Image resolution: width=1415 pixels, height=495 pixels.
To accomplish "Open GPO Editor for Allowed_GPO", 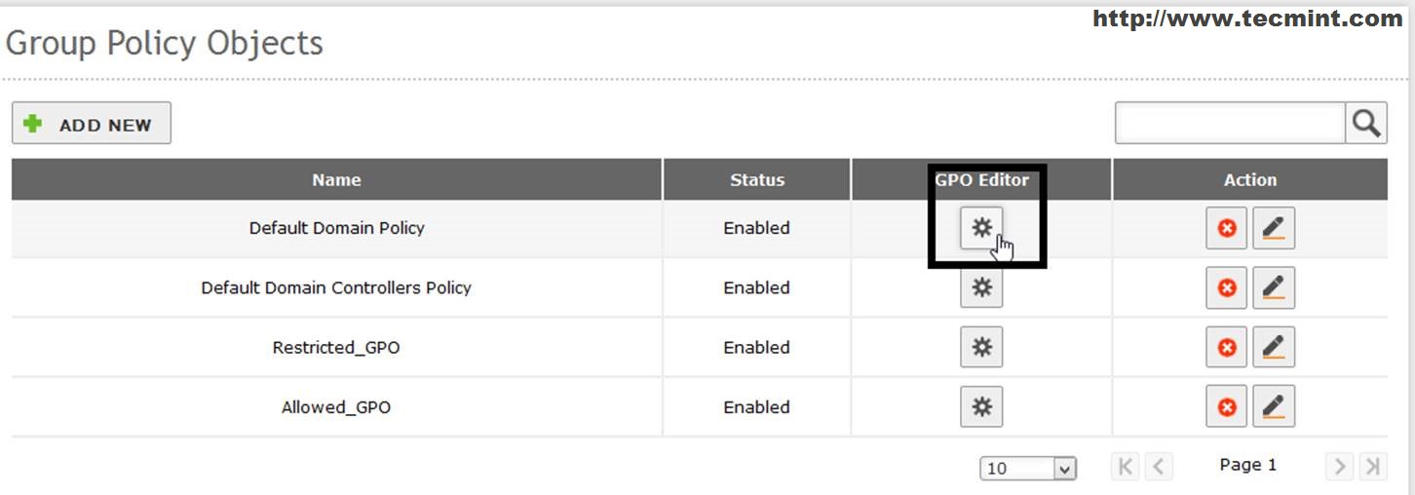I will point(981,406).
